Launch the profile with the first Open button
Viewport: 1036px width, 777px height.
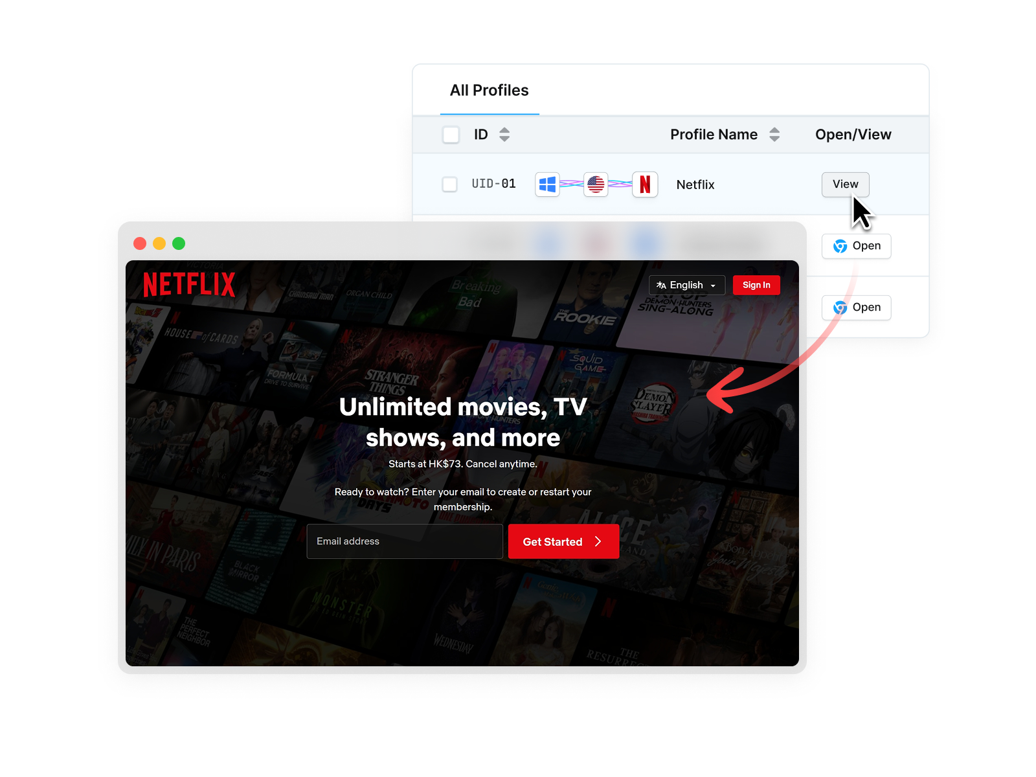point(856,246)
